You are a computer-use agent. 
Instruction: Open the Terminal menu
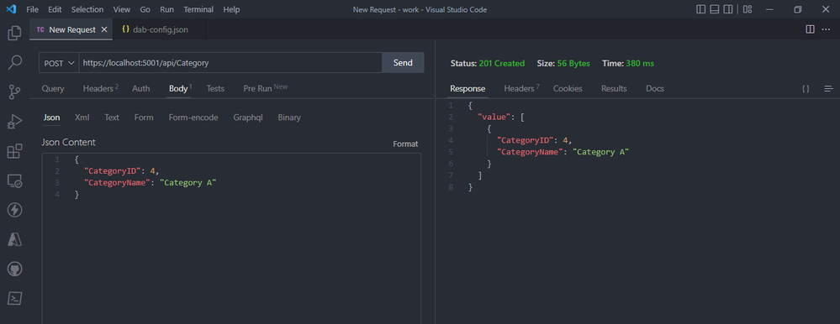click(x=198, y=9)
